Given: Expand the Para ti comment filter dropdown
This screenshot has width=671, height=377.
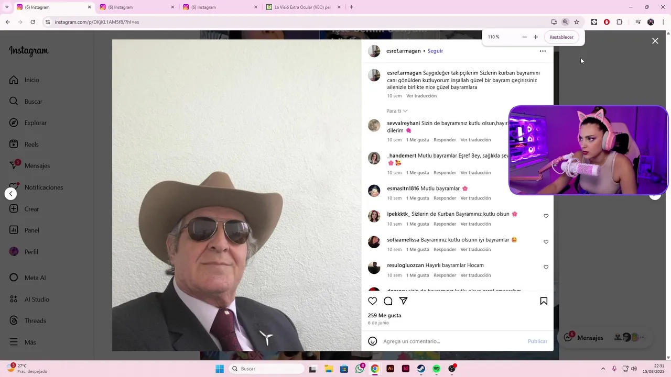Looking at the screenshot, I should point(397,111).
